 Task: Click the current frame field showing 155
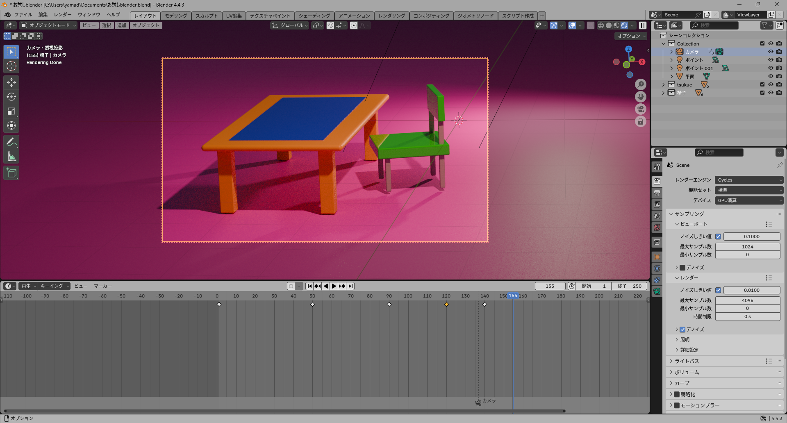point(550,286)
